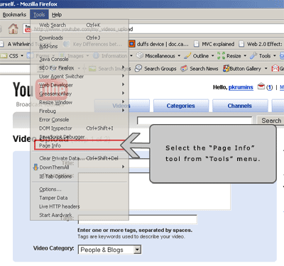Click the Tools wrench icon in developer toolbar

[253, 56]
